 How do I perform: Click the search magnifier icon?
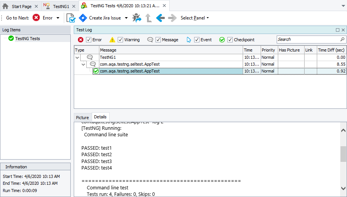pos(342,39)
